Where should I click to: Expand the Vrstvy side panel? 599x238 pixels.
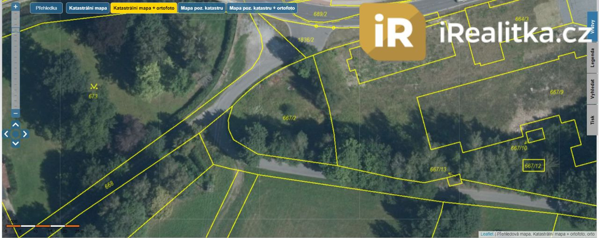[x=593, y=28]
